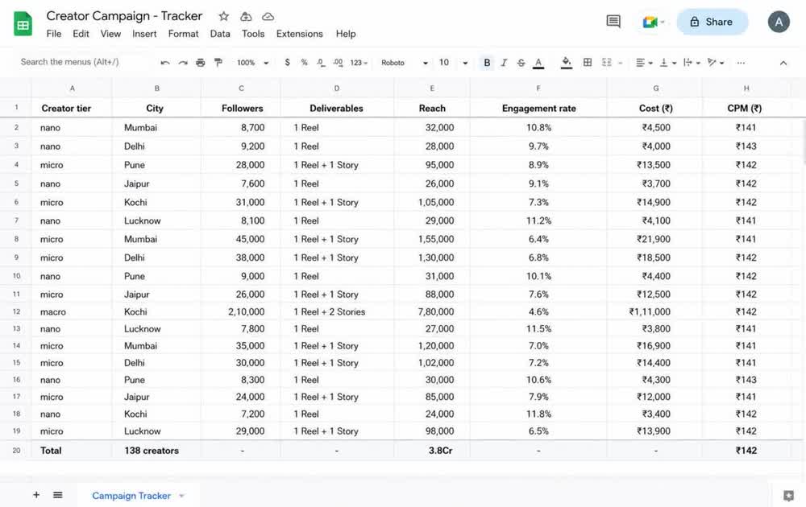Open the borders tool
The height and width of the screenshot is (507, 806).
[588, 63]
